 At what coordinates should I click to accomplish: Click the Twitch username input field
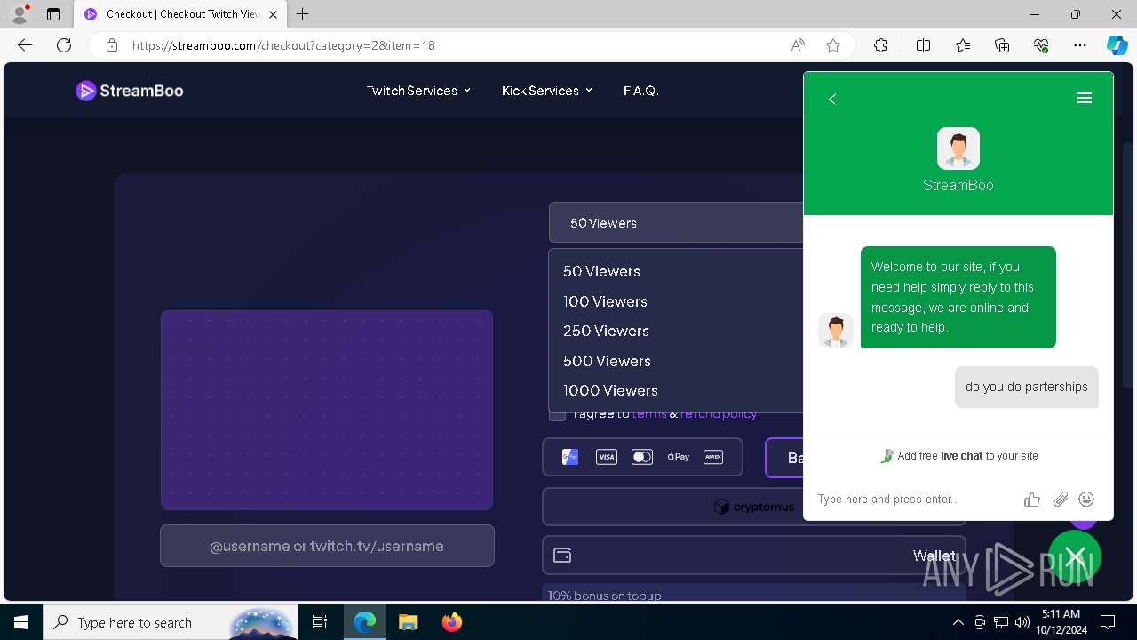327,546
